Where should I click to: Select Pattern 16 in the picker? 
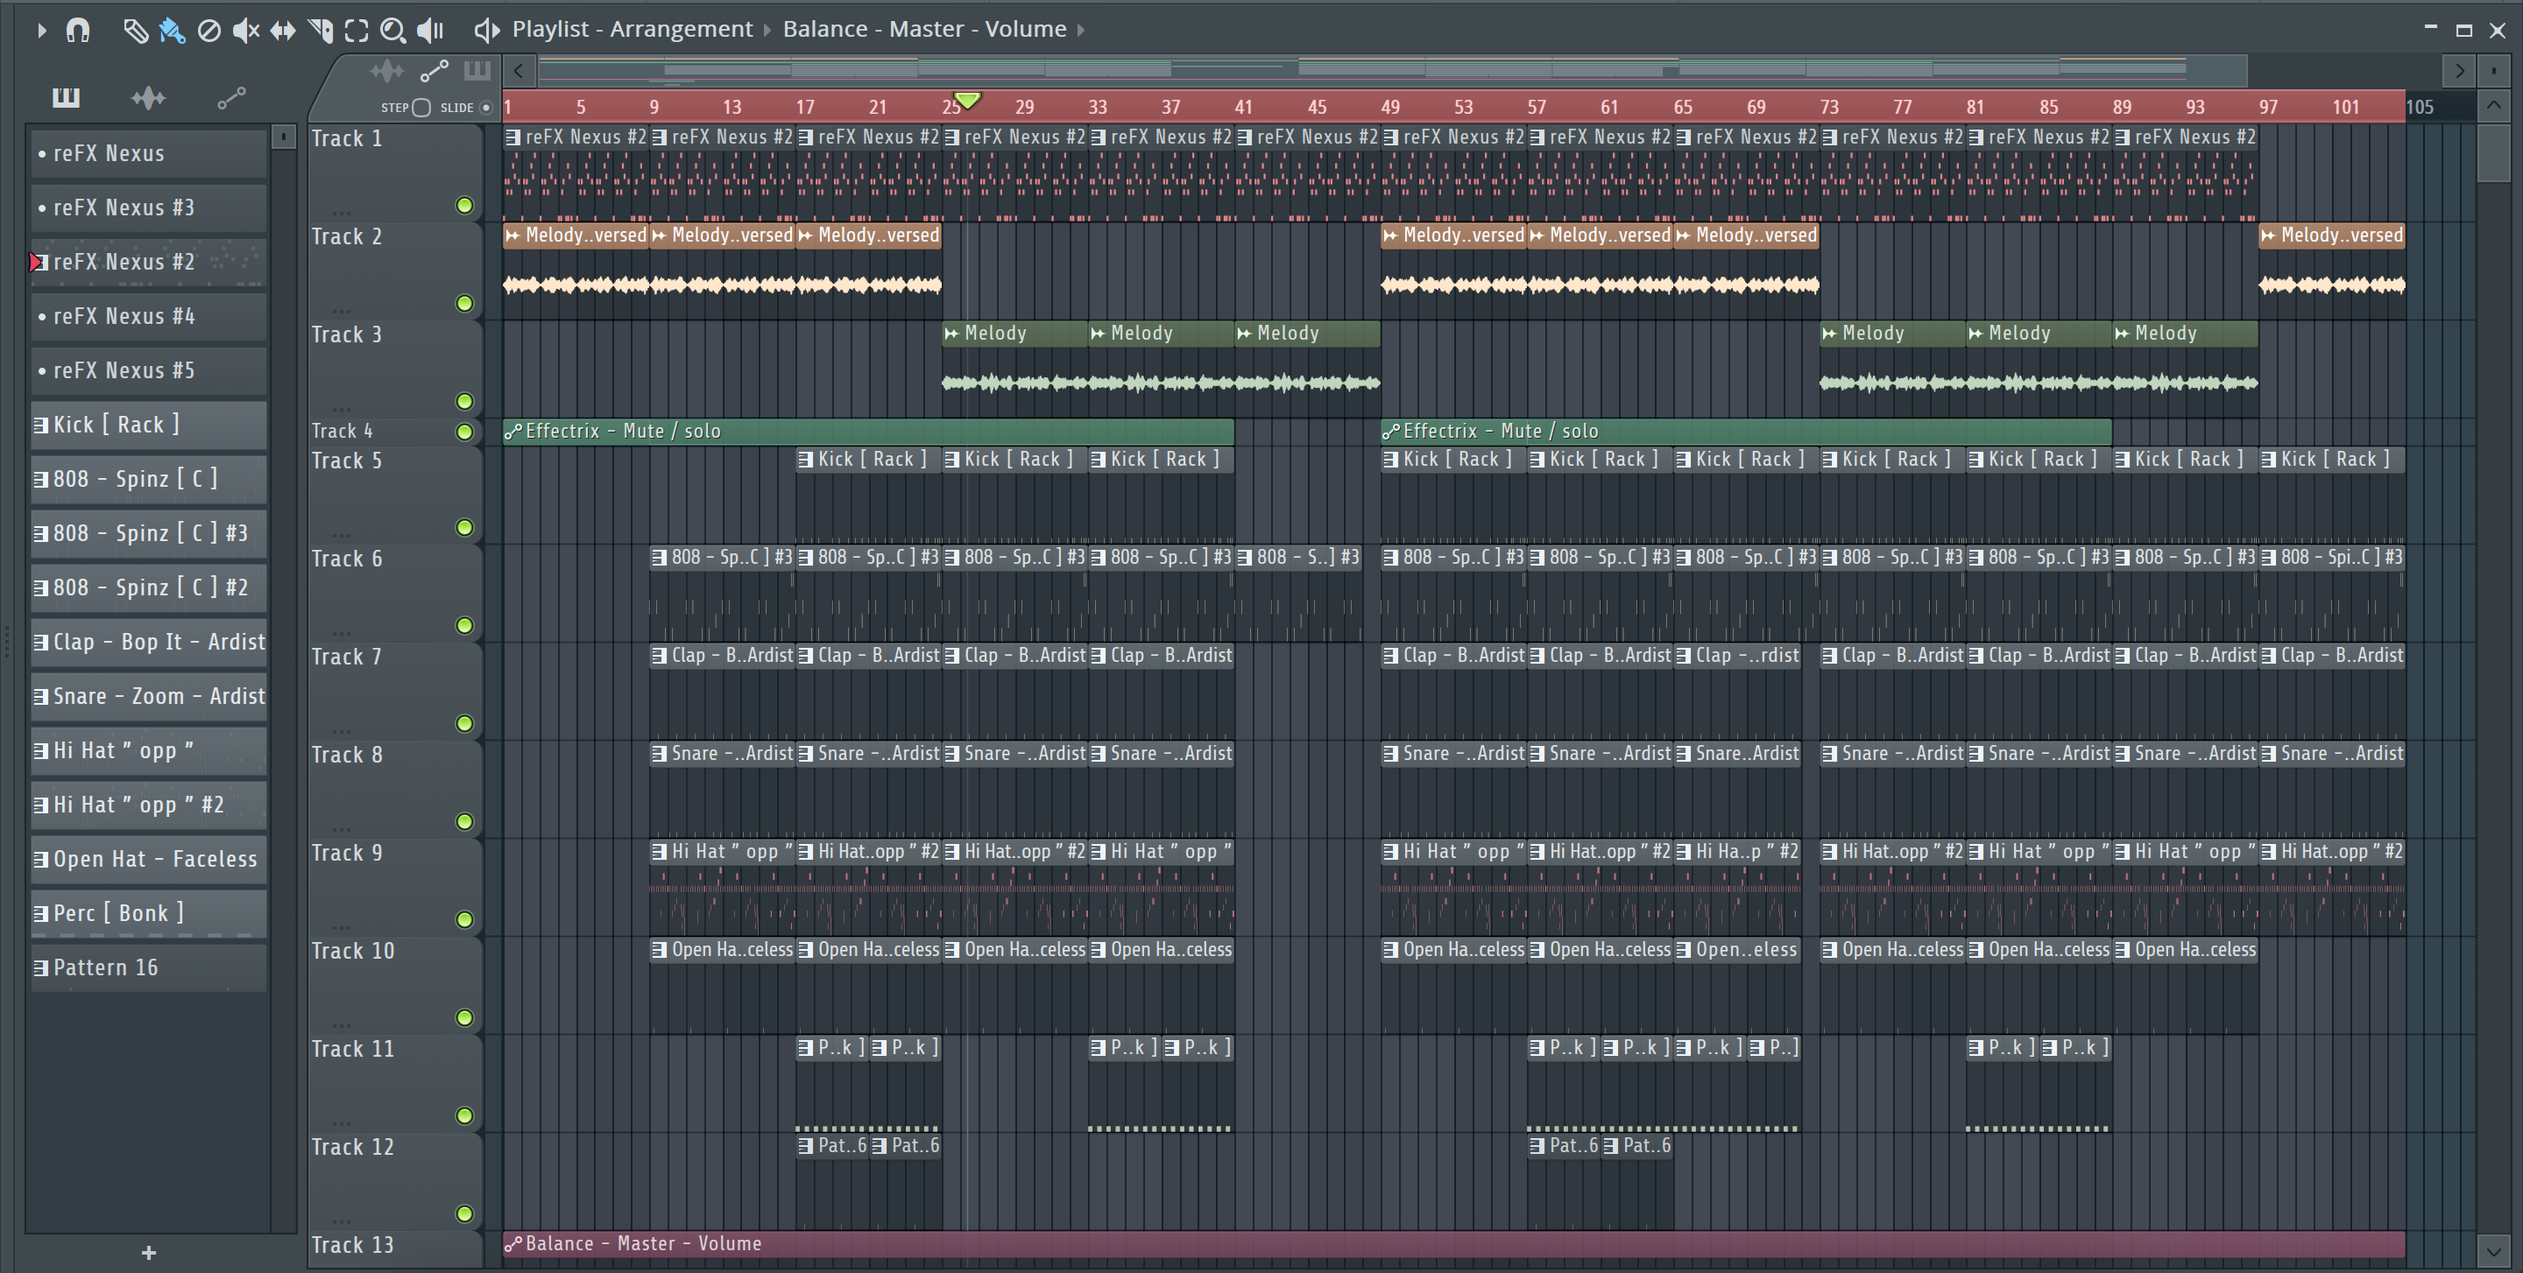(149, 967)
